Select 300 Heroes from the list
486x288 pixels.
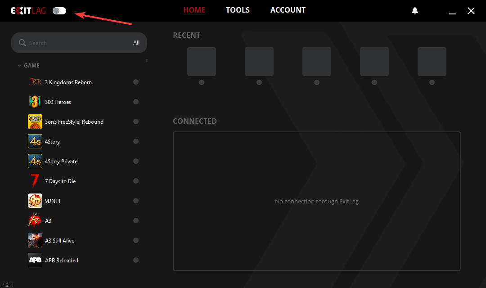tap(58, 102)
